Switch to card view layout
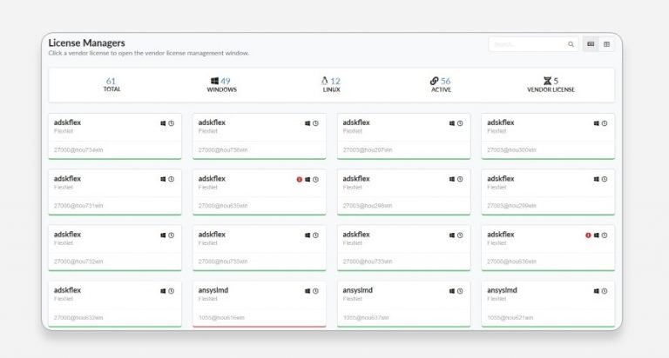The height and width of the screenshot is (358, 669). pyautogui.click(x=591, y=44)
